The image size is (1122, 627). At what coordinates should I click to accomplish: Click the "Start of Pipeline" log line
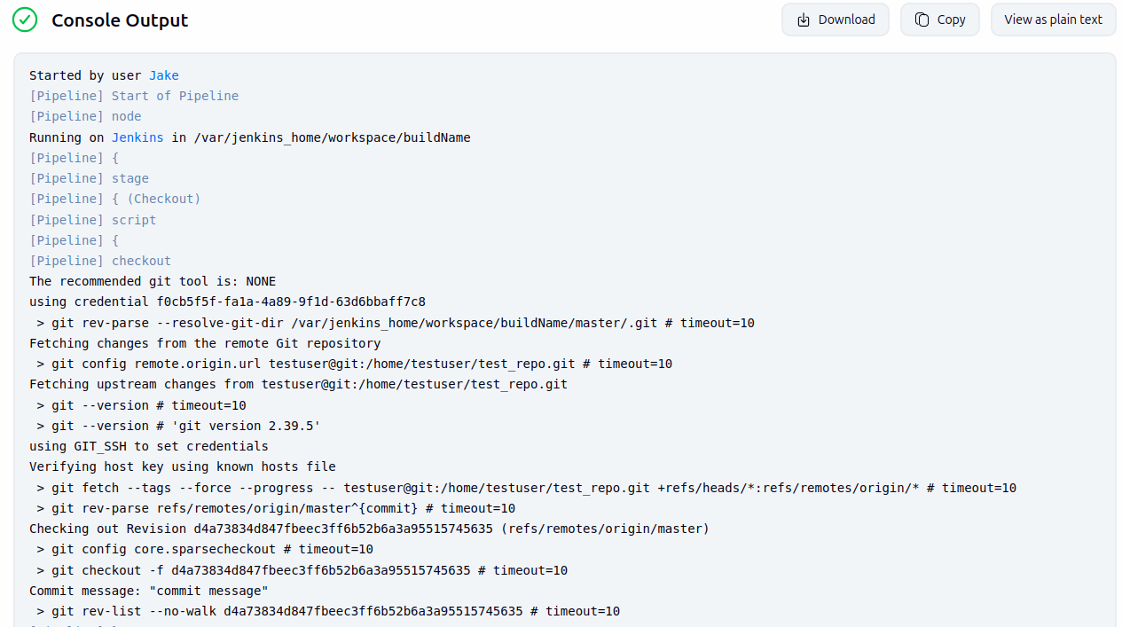point(133,96)
